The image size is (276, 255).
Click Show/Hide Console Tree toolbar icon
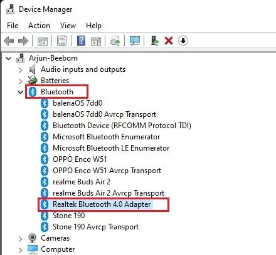[43, 41]
